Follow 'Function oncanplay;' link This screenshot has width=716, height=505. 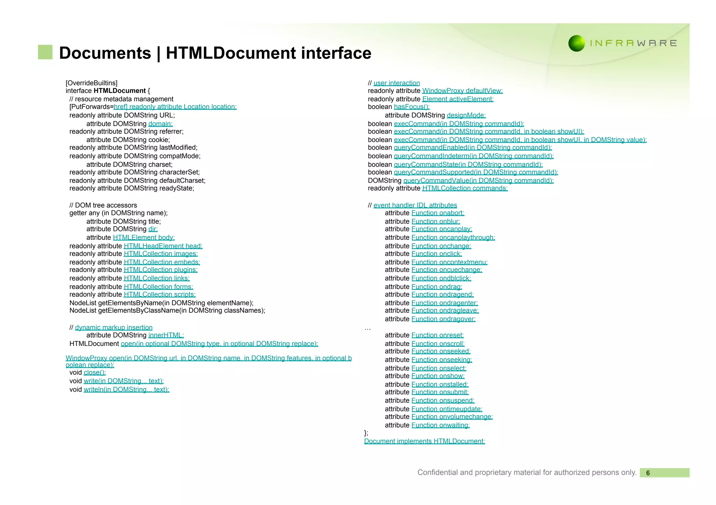tap(442, 229)
